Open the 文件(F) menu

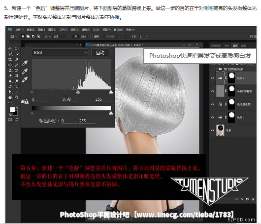[x=20, y=30]
